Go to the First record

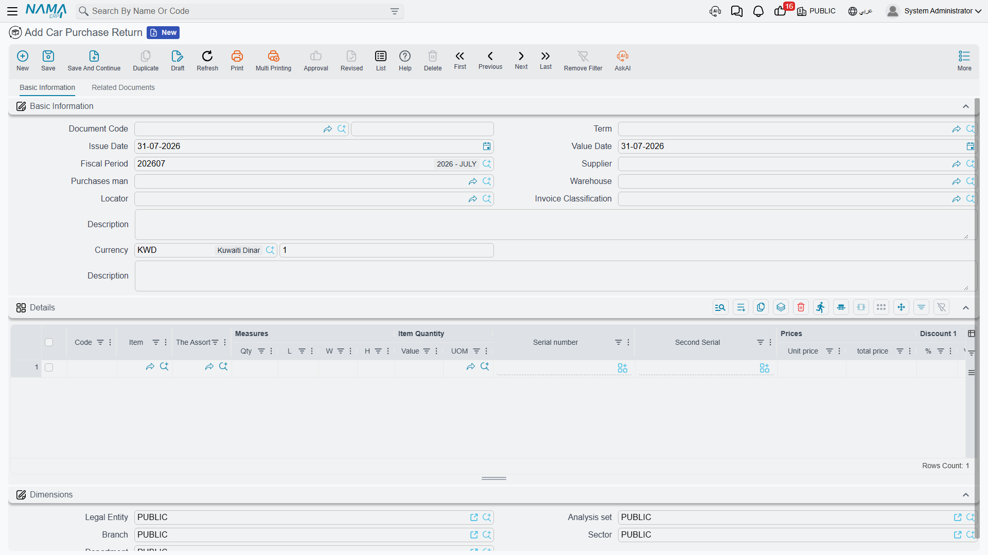click(x=460, y=60)
